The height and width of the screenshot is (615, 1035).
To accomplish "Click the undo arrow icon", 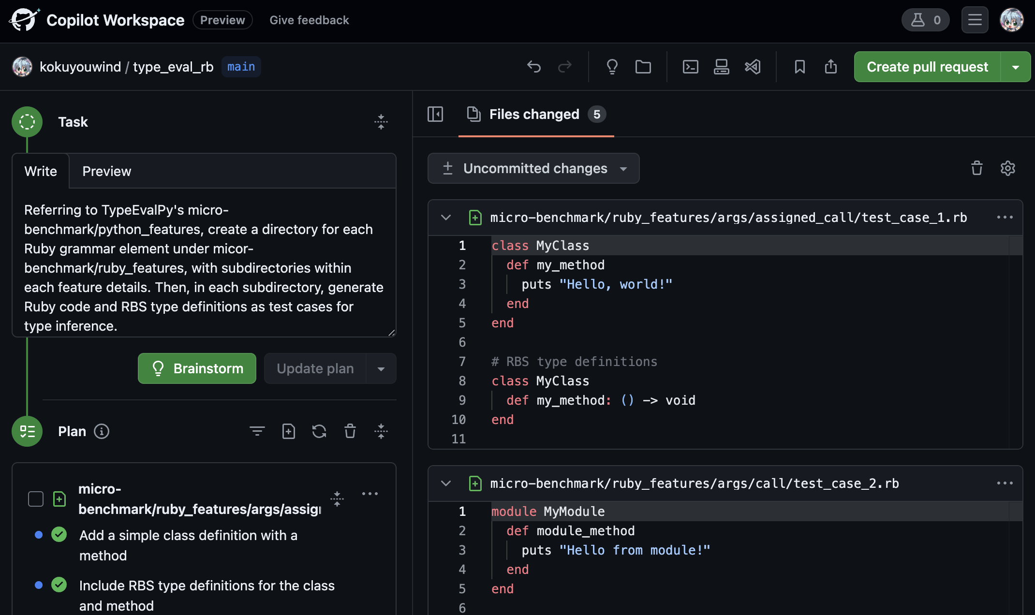I will [x=534, y=67].
